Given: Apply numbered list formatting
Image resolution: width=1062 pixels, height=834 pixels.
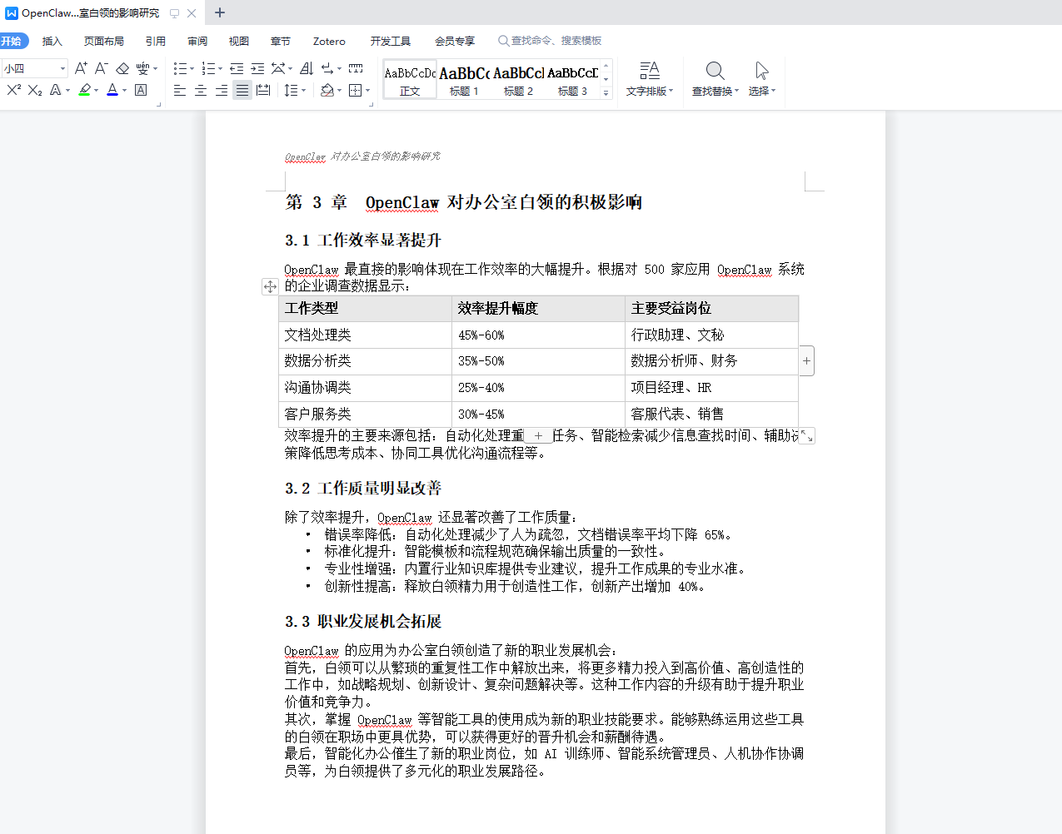Looking at the screenshot, I should coord(208,68).
